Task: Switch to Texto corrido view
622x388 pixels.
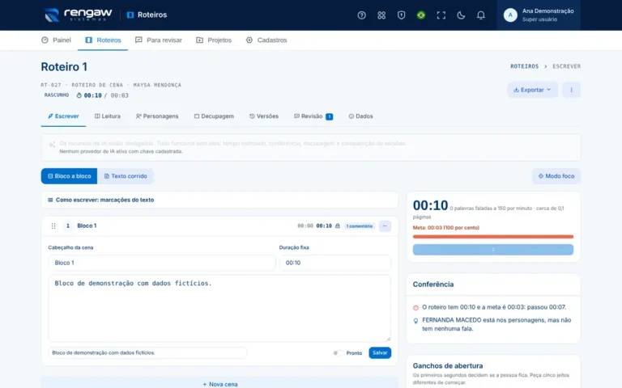Action: [126, 176]
